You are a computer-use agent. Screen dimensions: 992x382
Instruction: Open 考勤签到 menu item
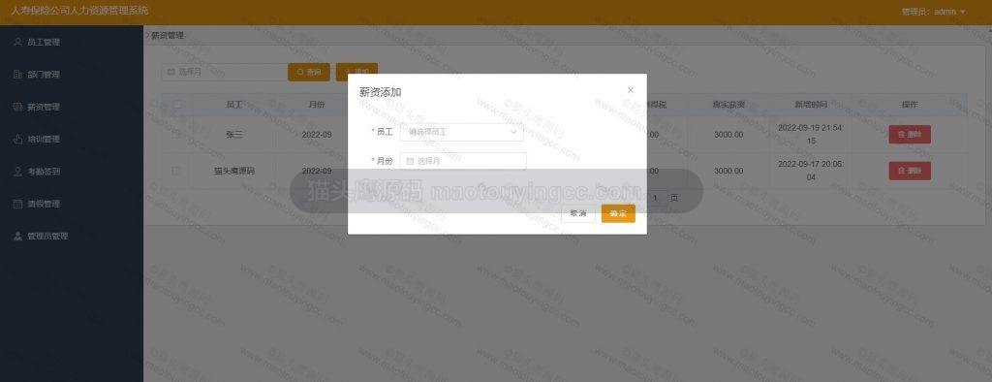click(72, 171)
